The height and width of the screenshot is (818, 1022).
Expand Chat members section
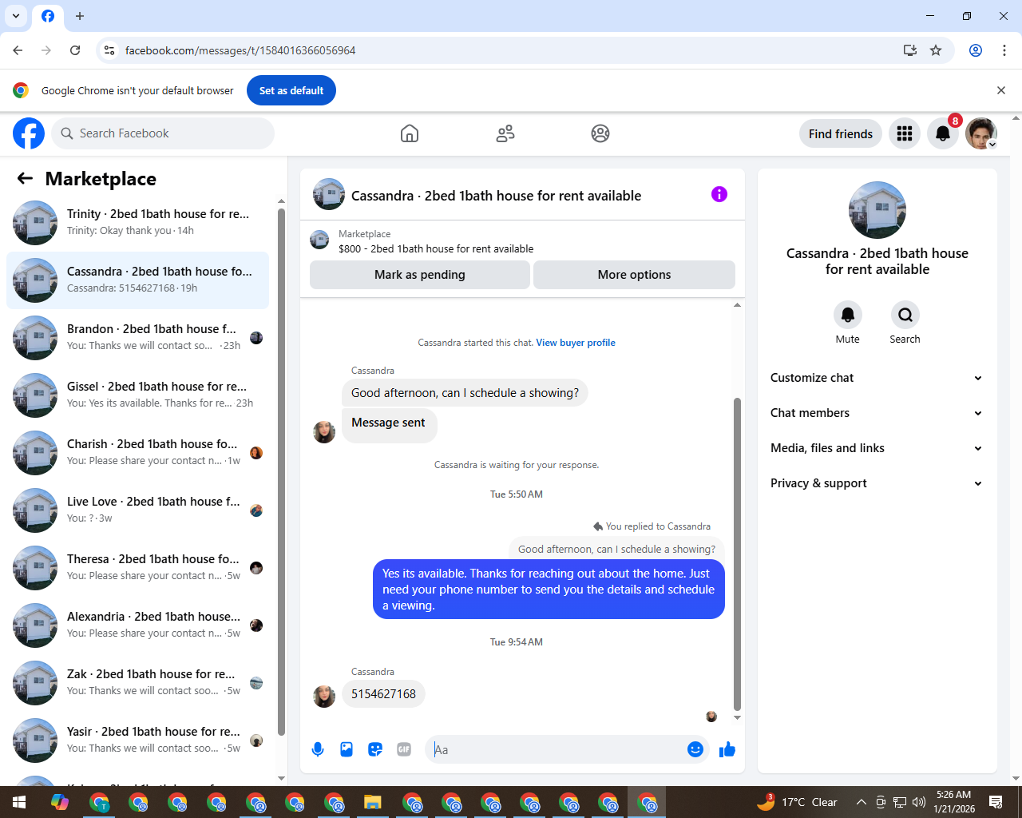pyautogui.click(x=877, y=413)
